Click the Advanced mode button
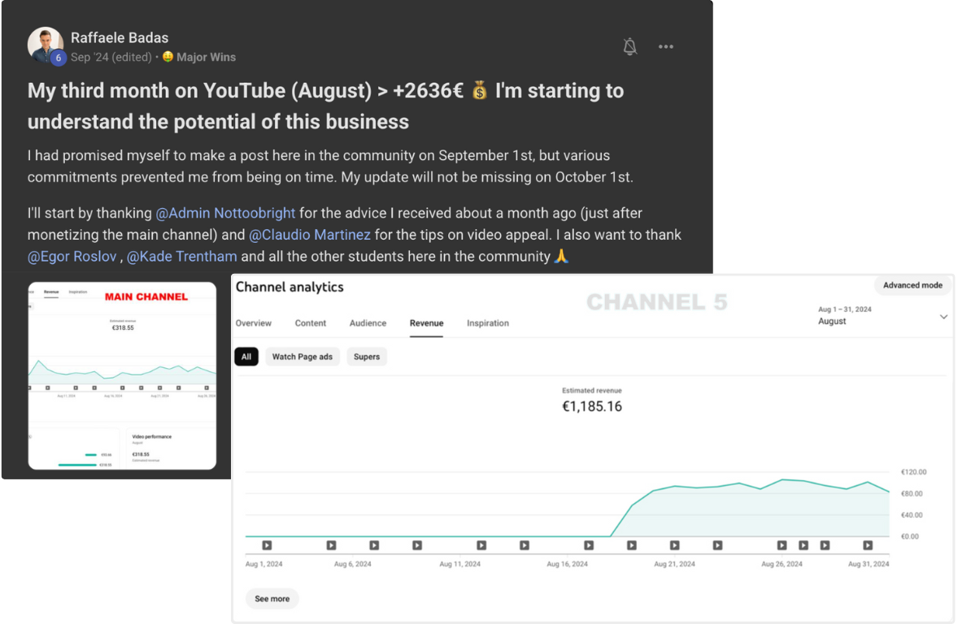 (912, 285)
